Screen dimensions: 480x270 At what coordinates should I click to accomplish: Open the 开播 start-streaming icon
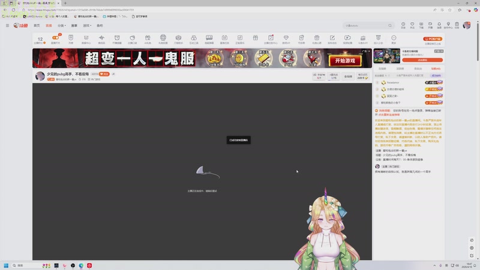tap(430, 25)
